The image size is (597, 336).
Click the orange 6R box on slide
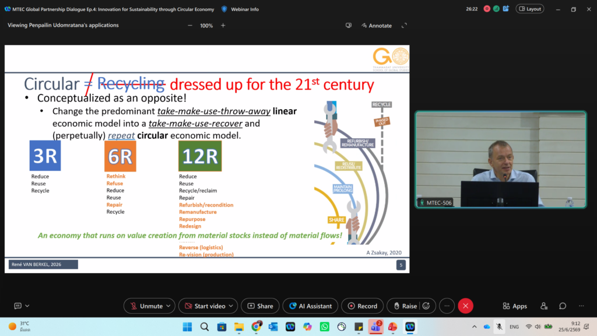120,156
